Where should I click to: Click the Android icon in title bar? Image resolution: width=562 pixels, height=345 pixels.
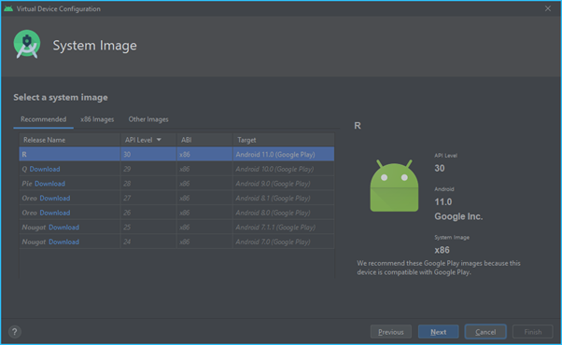[x=8, y=8]
